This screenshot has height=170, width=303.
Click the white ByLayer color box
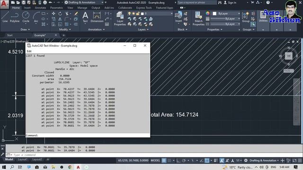214,14
